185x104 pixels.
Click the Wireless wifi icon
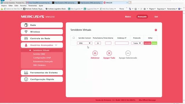pyautogui.click(x=26, y=32)
